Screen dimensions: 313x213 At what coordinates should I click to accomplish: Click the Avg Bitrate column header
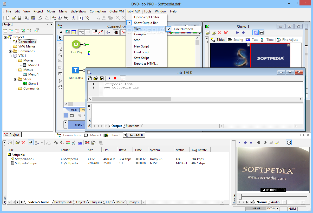(x=200, y=150)
